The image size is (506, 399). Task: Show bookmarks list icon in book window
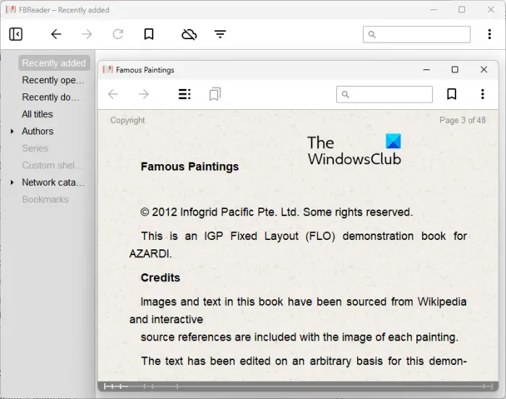coord(215,94)
